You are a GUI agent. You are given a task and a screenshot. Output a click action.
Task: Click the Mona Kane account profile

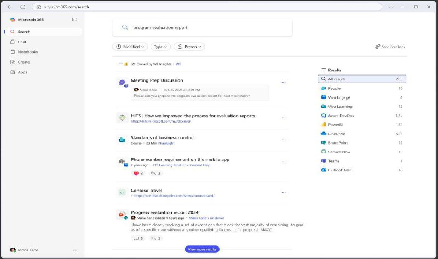click(x=24, y=250)
